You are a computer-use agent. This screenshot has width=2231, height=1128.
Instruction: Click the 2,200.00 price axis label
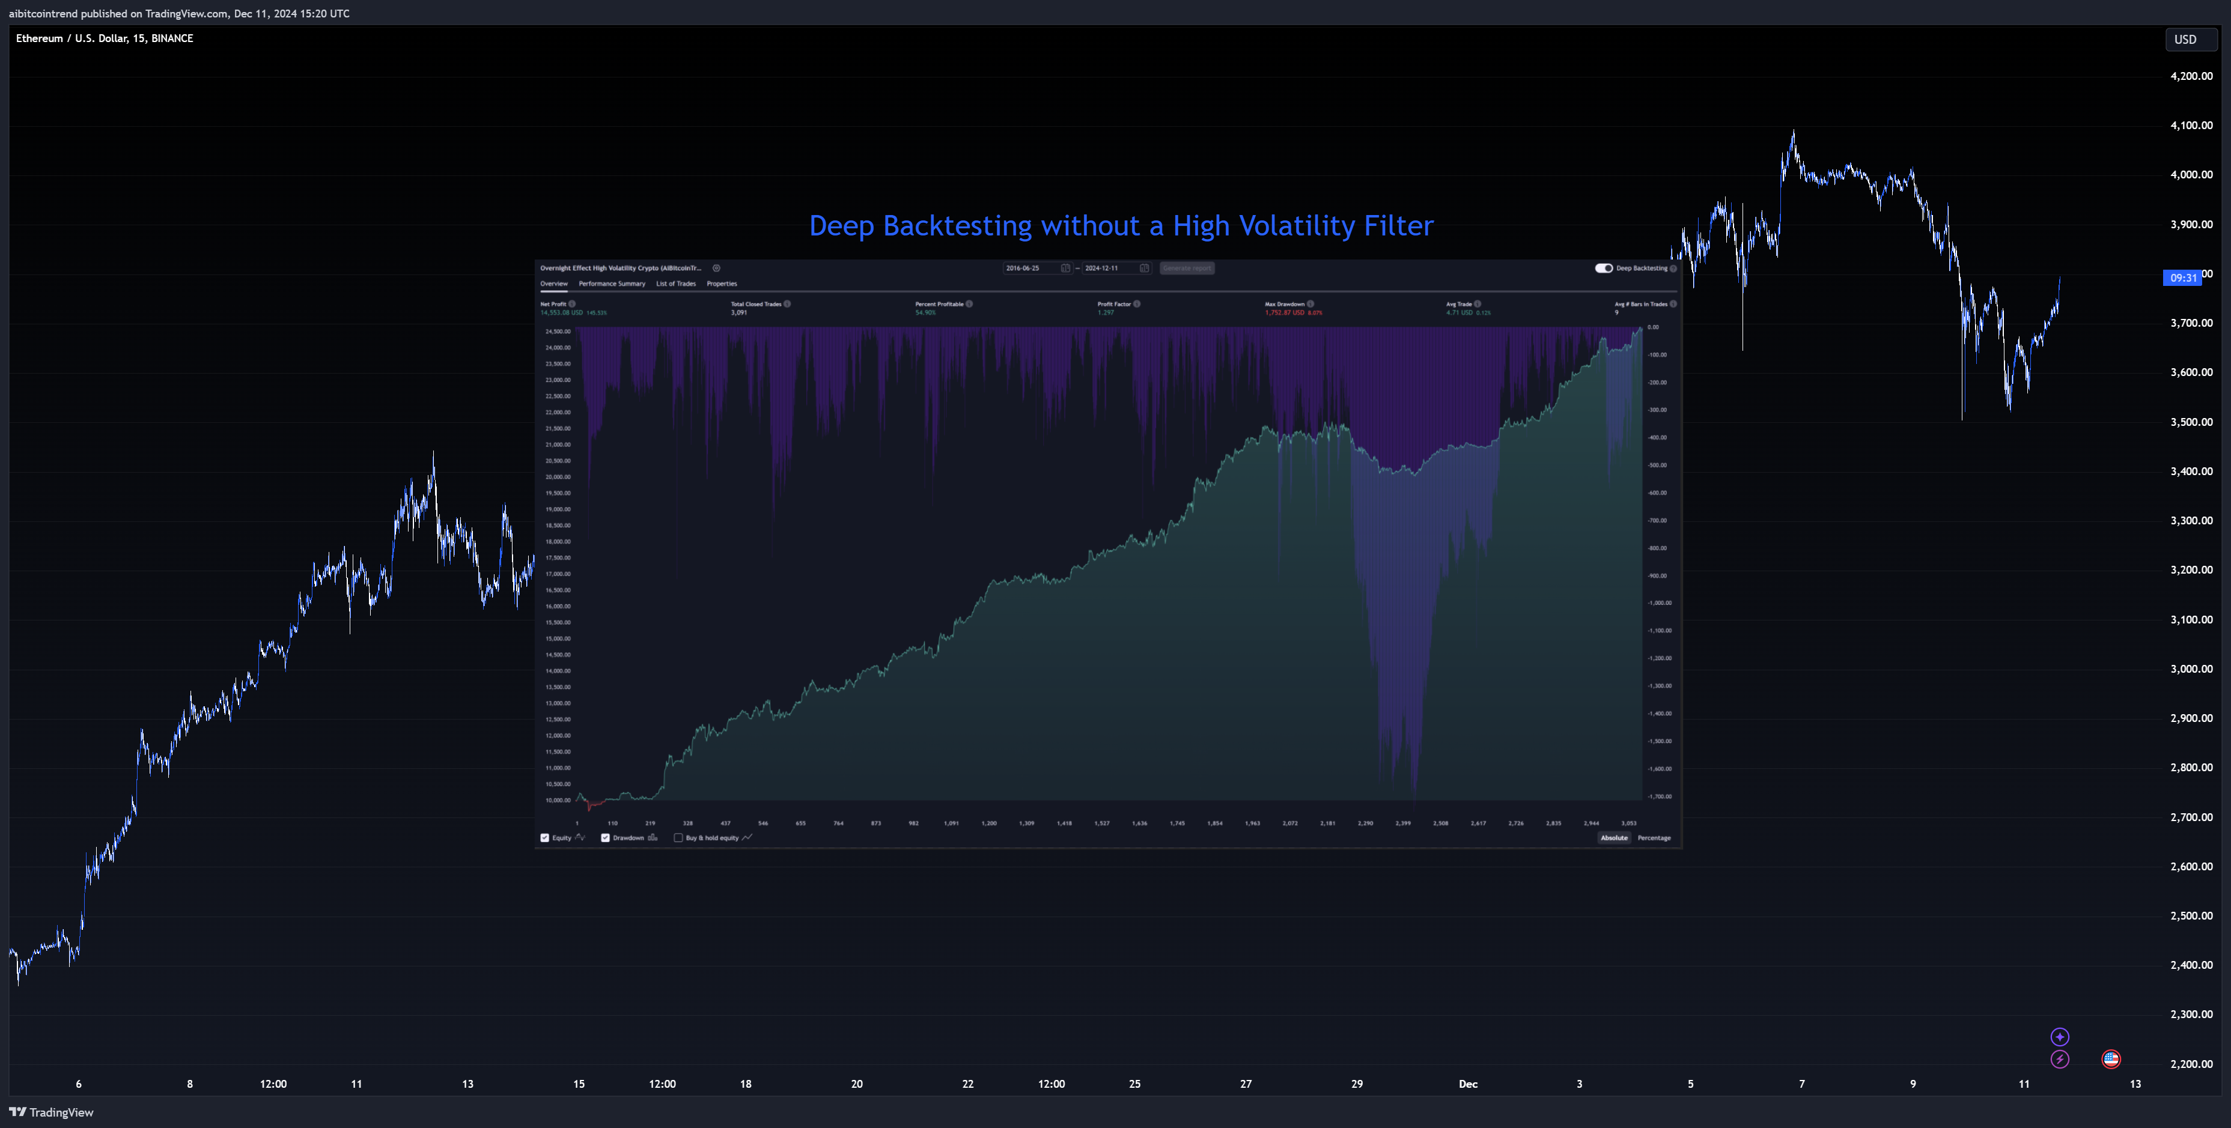[x=2191, y=1064]
